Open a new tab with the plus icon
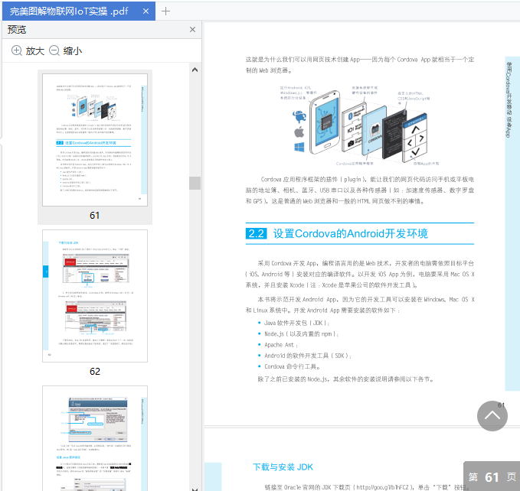The height and width of the screenshot is (491, 520). 165,11
